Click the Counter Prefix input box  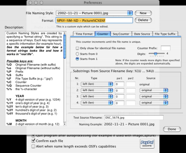click(165, 48)
